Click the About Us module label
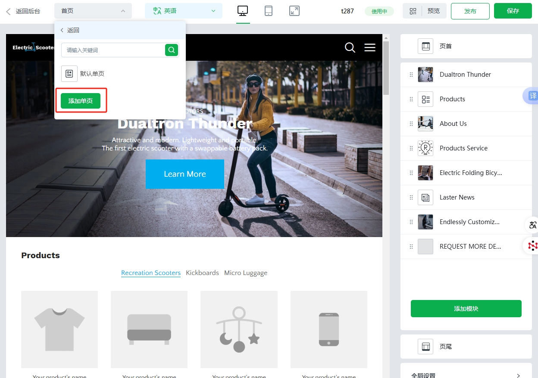The image size is (538, 378). [453, 124]
